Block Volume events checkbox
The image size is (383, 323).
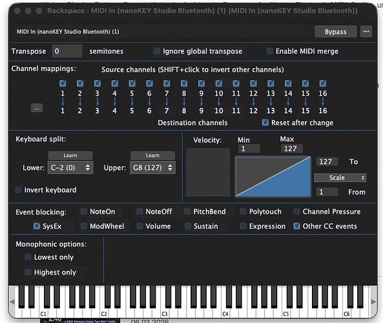point(140,226)
